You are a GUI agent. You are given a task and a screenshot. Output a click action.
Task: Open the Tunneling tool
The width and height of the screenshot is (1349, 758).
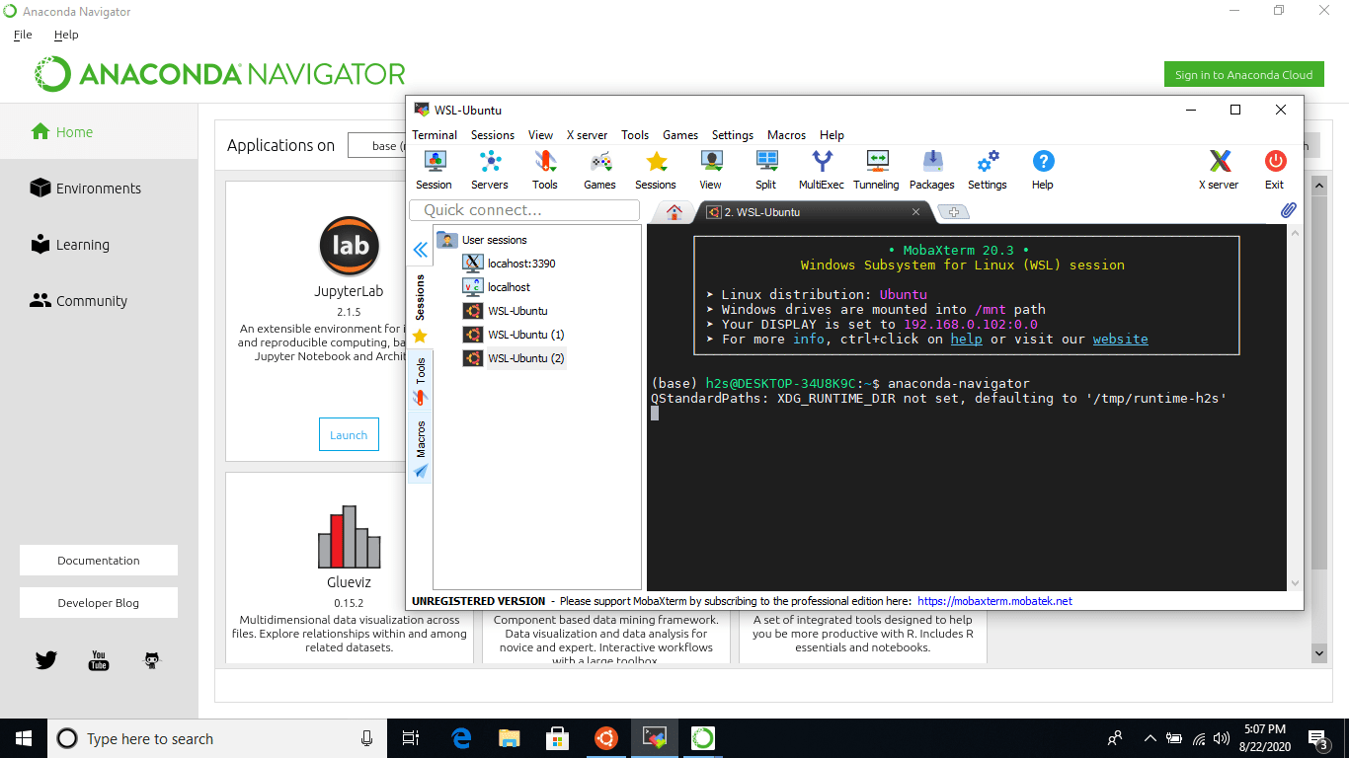(x=876, y=169)
